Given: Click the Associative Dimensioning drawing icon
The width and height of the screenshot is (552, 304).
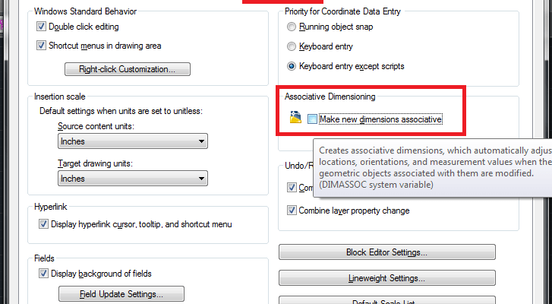Looking at the screenshot, I should point(295,119).
